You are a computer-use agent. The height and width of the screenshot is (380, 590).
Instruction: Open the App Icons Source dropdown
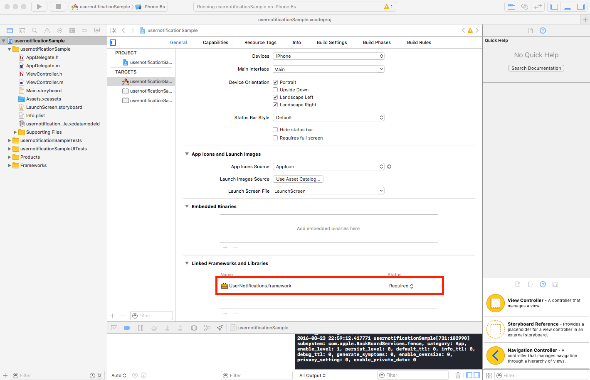[x=328, y=167]
